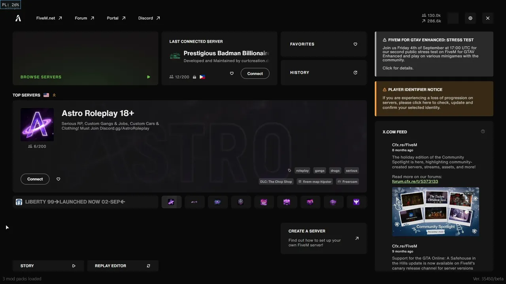Open the Forum link
Image resolution: width=506 pixels, height=284 pixels.
(x=85, y=18)
